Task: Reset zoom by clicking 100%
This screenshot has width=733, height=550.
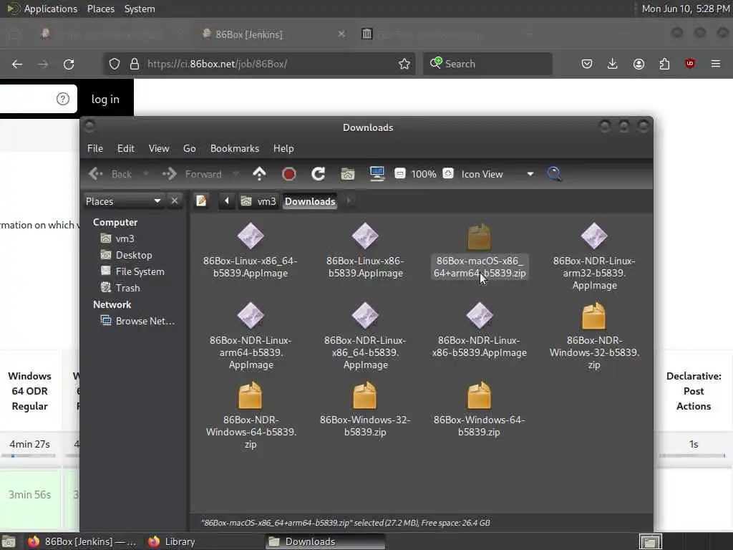Action: 424,174
